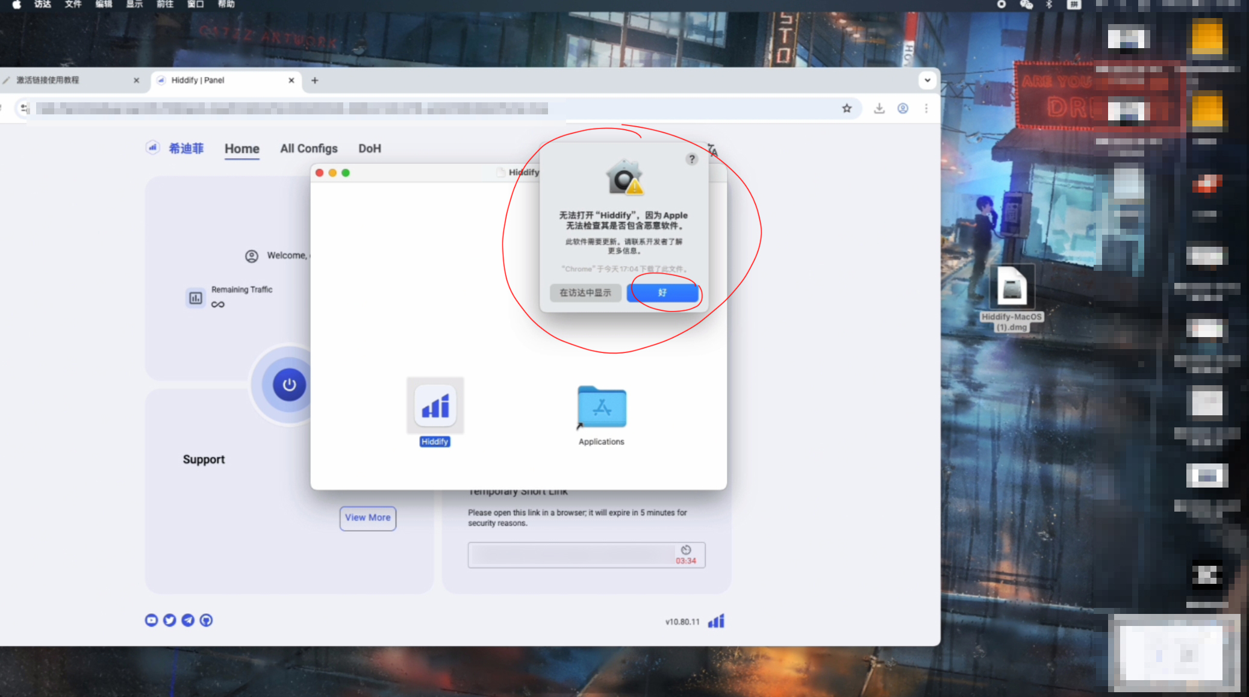Click the language translate icon in panel
Screen dimensions: 1249x697
(x=713, y=150)
